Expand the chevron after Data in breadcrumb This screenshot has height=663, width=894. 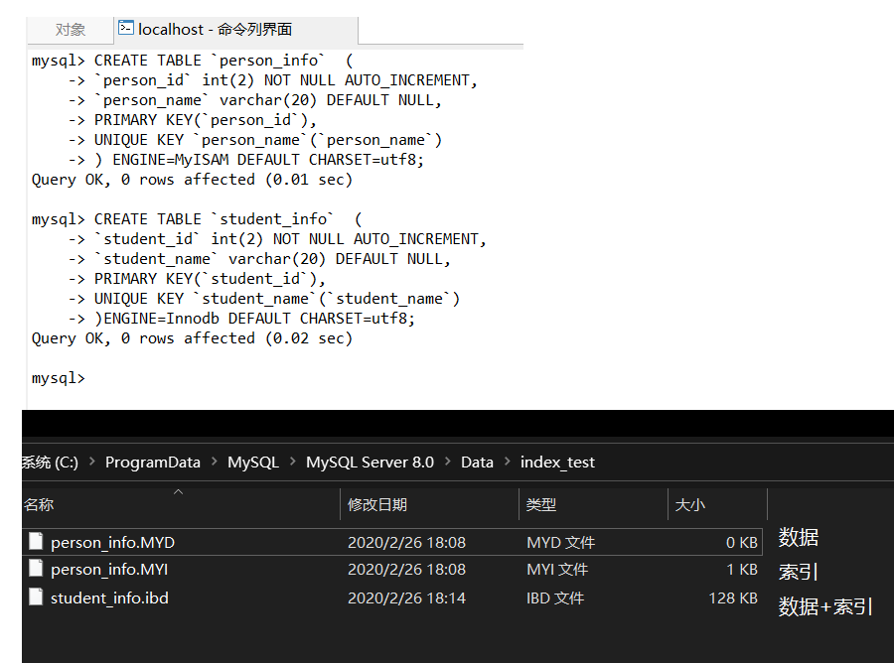[507, 463]
